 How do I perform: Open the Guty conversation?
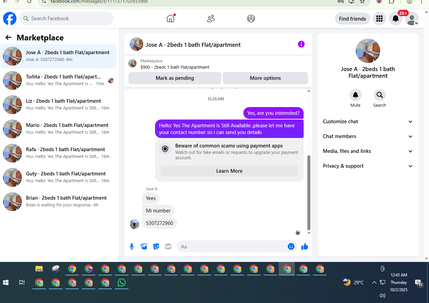coord(59,177)
